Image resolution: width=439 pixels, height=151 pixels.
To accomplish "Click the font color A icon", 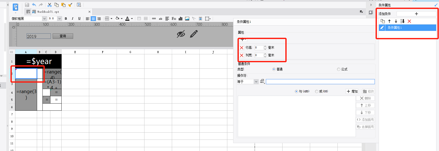I will (127, 19).
